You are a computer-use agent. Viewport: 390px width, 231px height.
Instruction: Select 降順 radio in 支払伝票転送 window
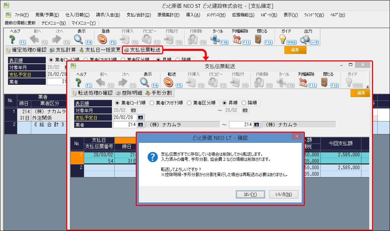[x=244, y=103]
